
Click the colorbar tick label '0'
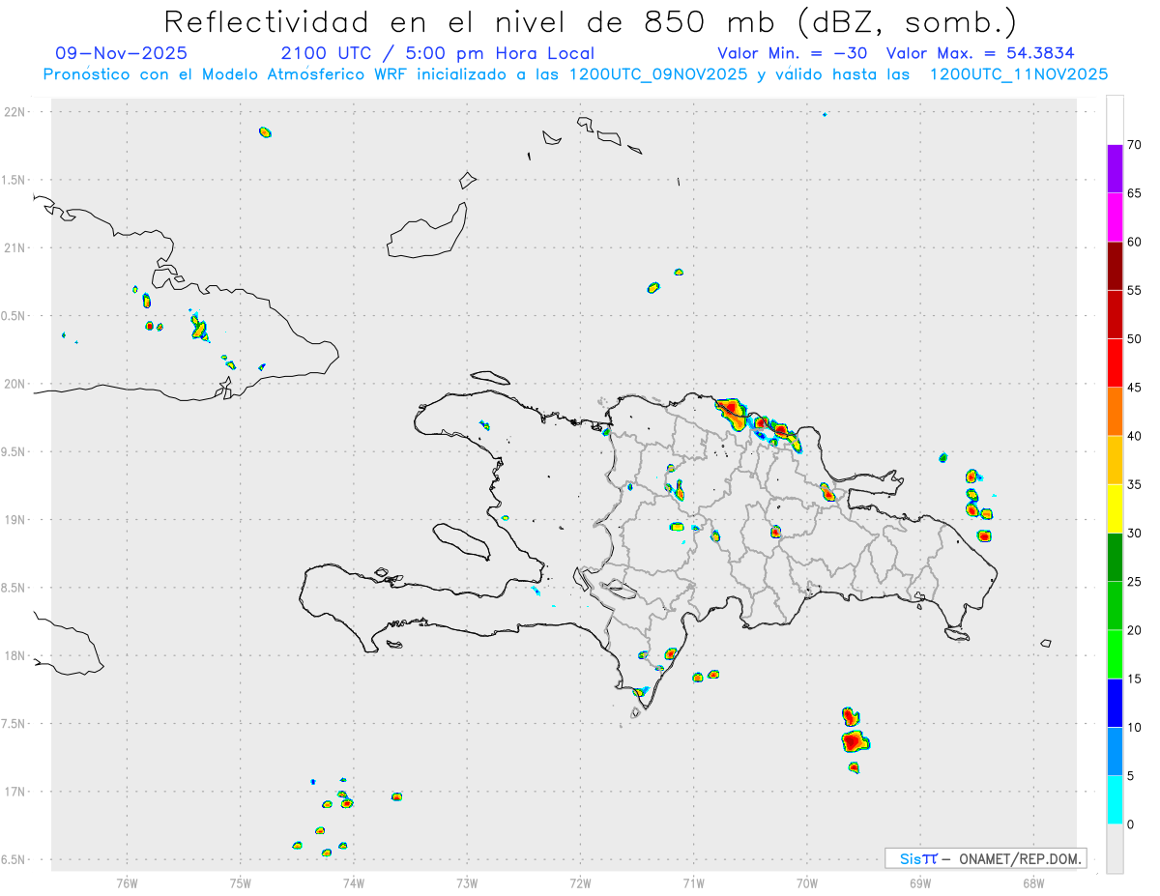pyautogui.click(x=1131, y=824)
